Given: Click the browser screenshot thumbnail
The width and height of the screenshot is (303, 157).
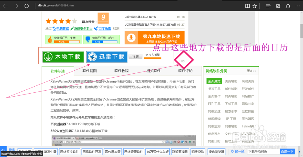Looking at the screenshot, I should [x=124, y=140].
